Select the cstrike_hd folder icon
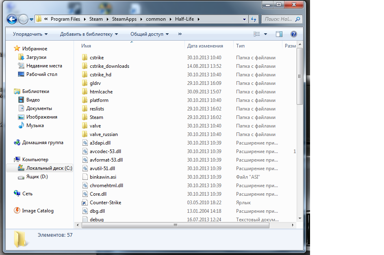This screenshot has width=384, height=255. (x=85, y=75)
